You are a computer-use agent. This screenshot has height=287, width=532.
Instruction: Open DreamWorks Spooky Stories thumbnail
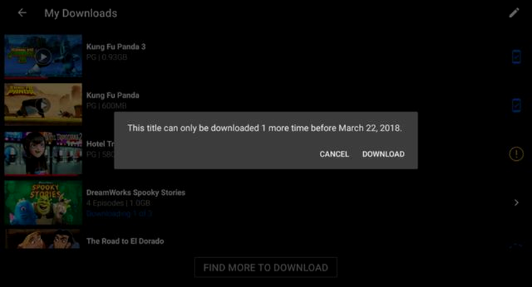(43, 202)
